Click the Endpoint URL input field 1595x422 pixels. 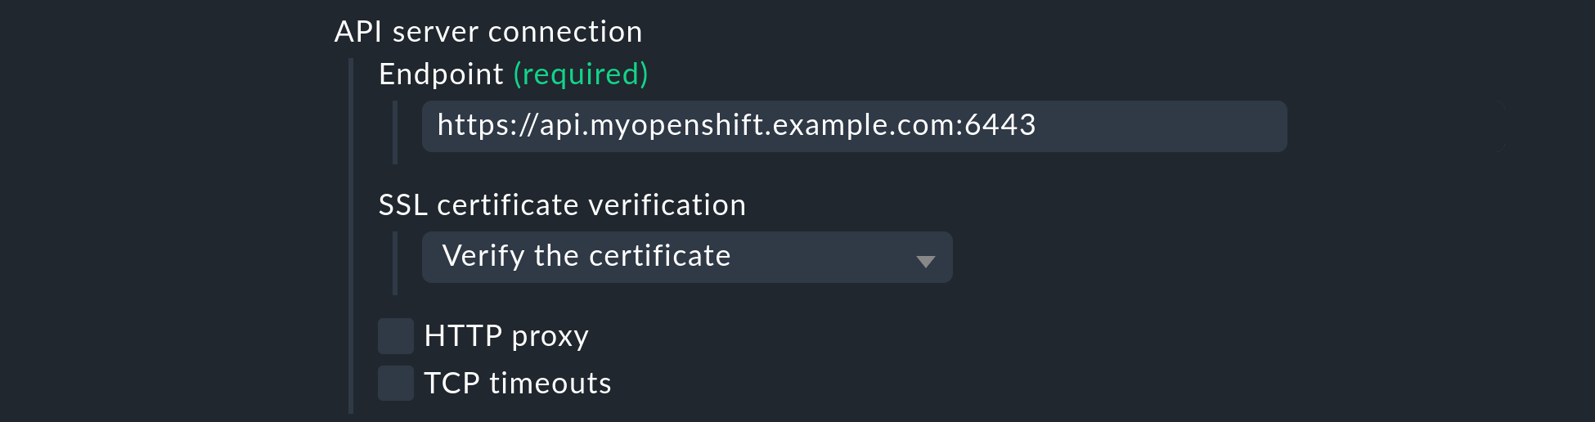pyautogui.click(x=854, y=126)
